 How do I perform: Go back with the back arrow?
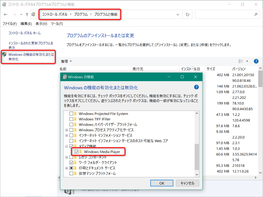6,14
